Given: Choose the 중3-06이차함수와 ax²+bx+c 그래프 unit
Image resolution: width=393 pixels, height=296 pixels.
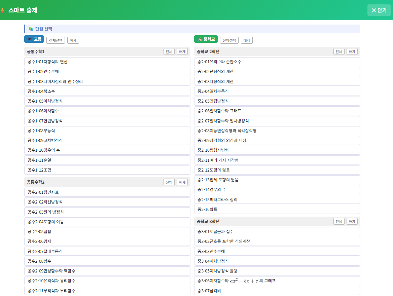Looking at the screenshot, I should click(x=277, y=281).
